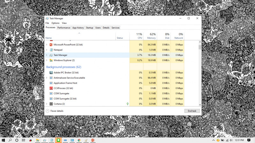Image resolution: width=255 pixels, height=143 pixels.
Task: Click the End task button
Action: click(x=192, y=111)
